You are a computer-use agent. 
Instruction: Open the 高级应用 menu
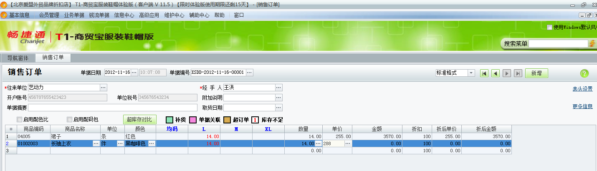(149, 15)
